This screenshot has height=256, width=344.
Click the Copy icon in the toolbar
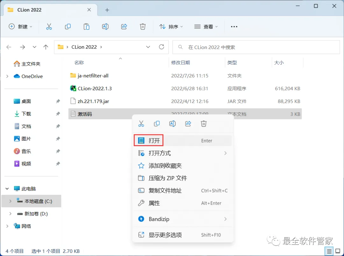tap(68, 26)
